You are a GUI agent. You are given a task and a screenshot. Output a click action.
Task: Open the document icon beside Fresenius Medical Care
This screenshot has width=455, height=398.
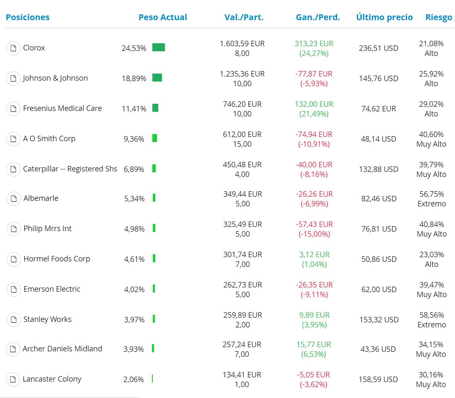(13, 109)
